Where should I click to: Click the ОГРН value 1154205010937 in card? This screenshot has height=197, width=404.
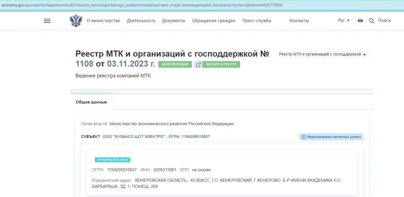click(x=122, y=170)
